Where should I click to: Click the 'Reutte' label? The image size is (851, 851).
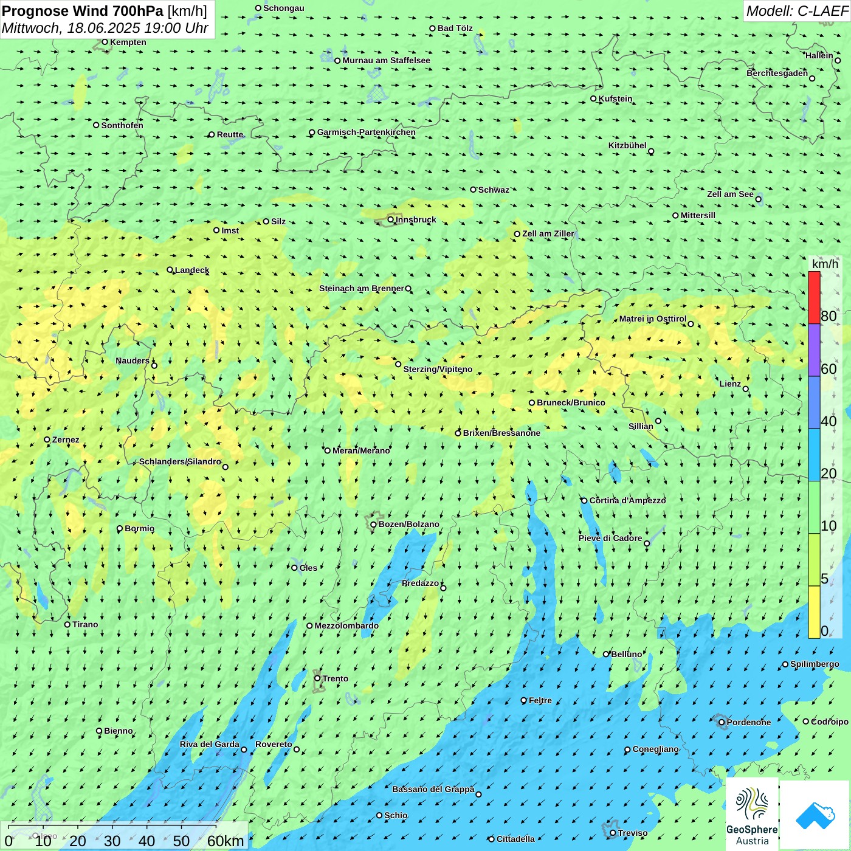click(230, 134)
